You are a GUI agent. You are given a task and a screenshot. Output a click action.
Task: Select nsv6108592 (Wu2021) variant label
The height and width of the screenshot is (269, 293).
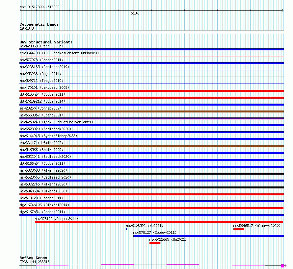tap(145, 226)
